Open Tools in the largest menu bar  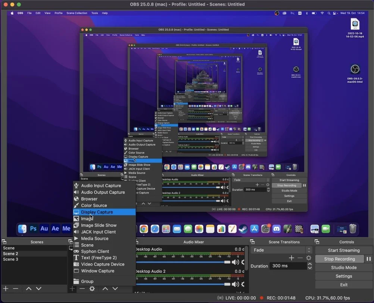95,13
